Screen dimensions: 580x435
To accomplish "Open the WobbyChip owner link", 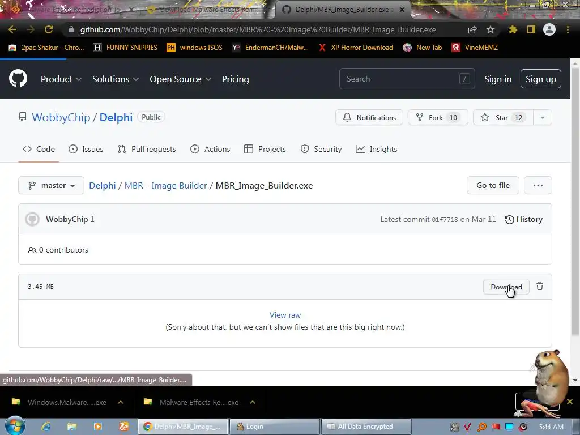I will (61, 117).
